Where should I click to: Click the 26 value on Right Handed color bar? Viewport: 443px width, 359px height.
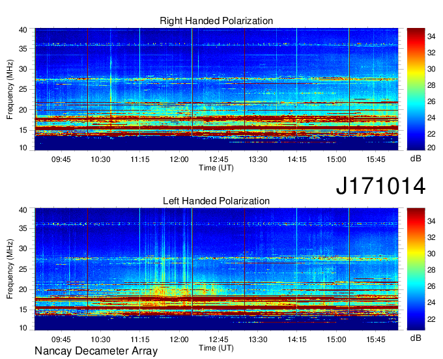431,101
